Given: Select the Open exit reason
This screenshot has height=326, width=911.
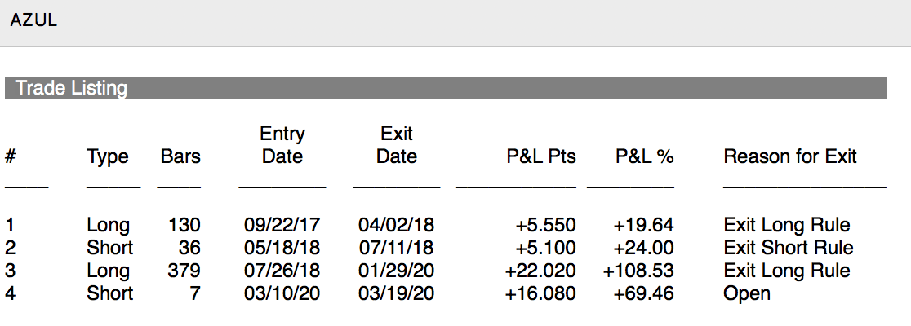Looking at the screenshot, I should click(x=746, y=293).
